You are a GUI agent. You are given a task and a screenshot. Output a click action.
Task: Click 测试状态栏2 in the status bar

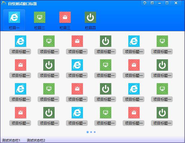point(36,140)
